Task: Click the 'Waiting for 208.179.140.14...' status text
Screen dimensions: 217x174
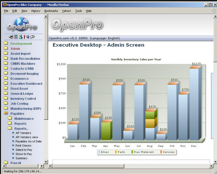Action: 23,171
